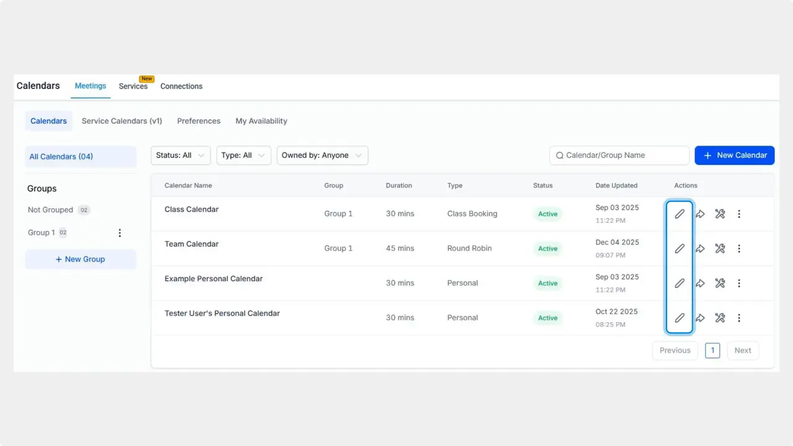Open three-dot menu for Tester User's Personal Calendar
793x446 pixels.
[739, 318]
